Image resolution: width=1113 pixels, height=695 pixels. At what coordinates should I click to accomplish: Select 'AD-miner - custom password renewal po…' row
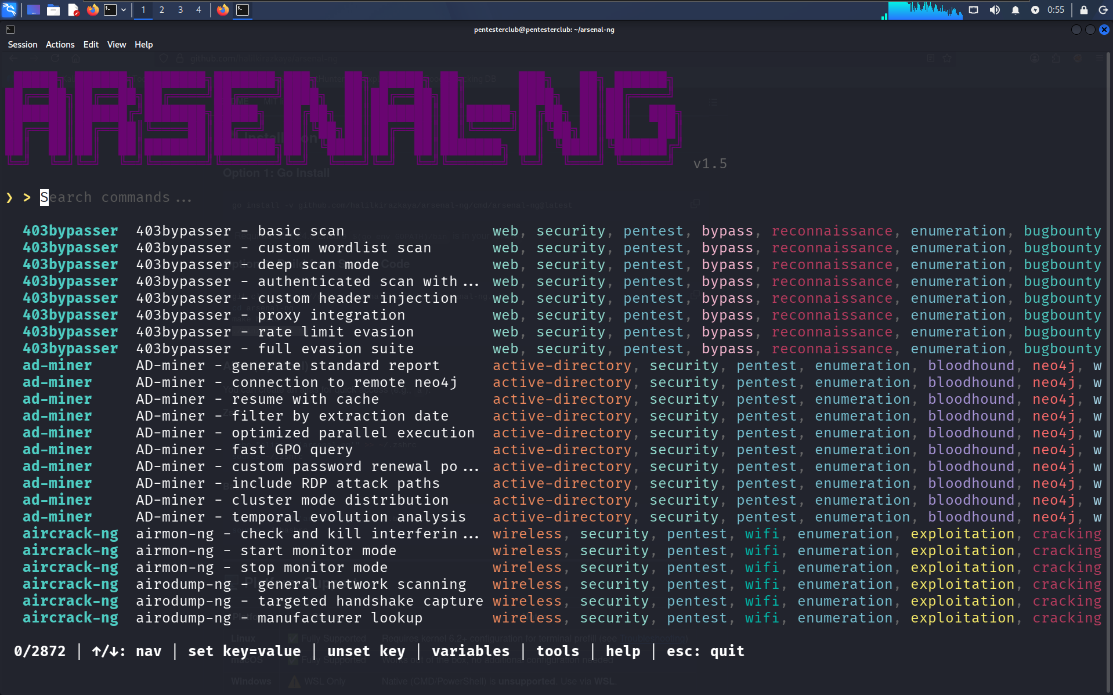[562, 466]
